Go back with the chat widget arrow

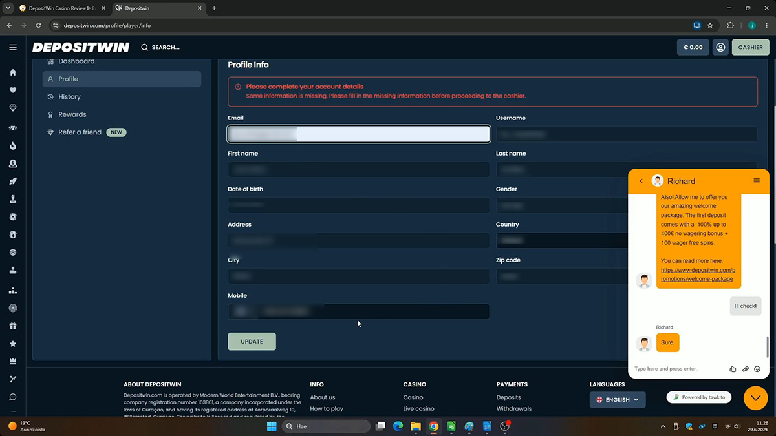point(641,181)
